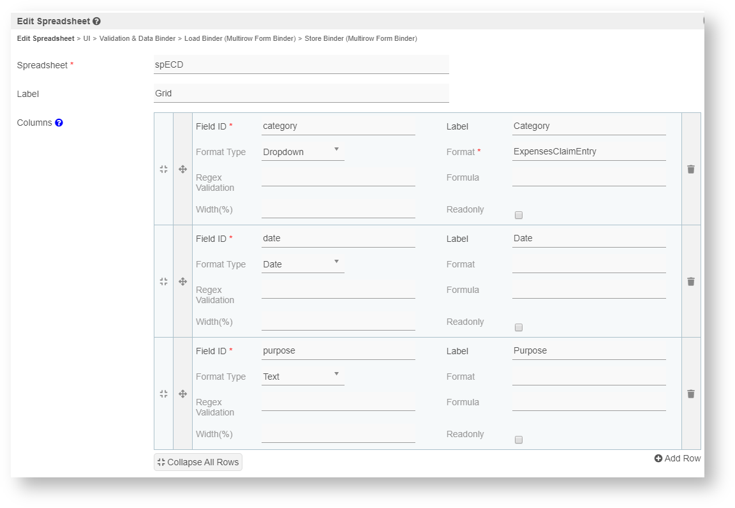Expand the Text format type dropdown
This screenshot has height=508, width=735.
[x=302, y=377]
